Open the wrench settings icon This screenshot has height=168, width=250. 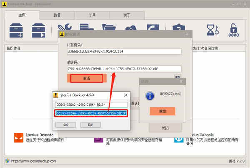[65, 27]
